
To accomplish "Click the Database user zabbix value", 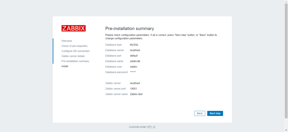I will (x=133, y=67).
